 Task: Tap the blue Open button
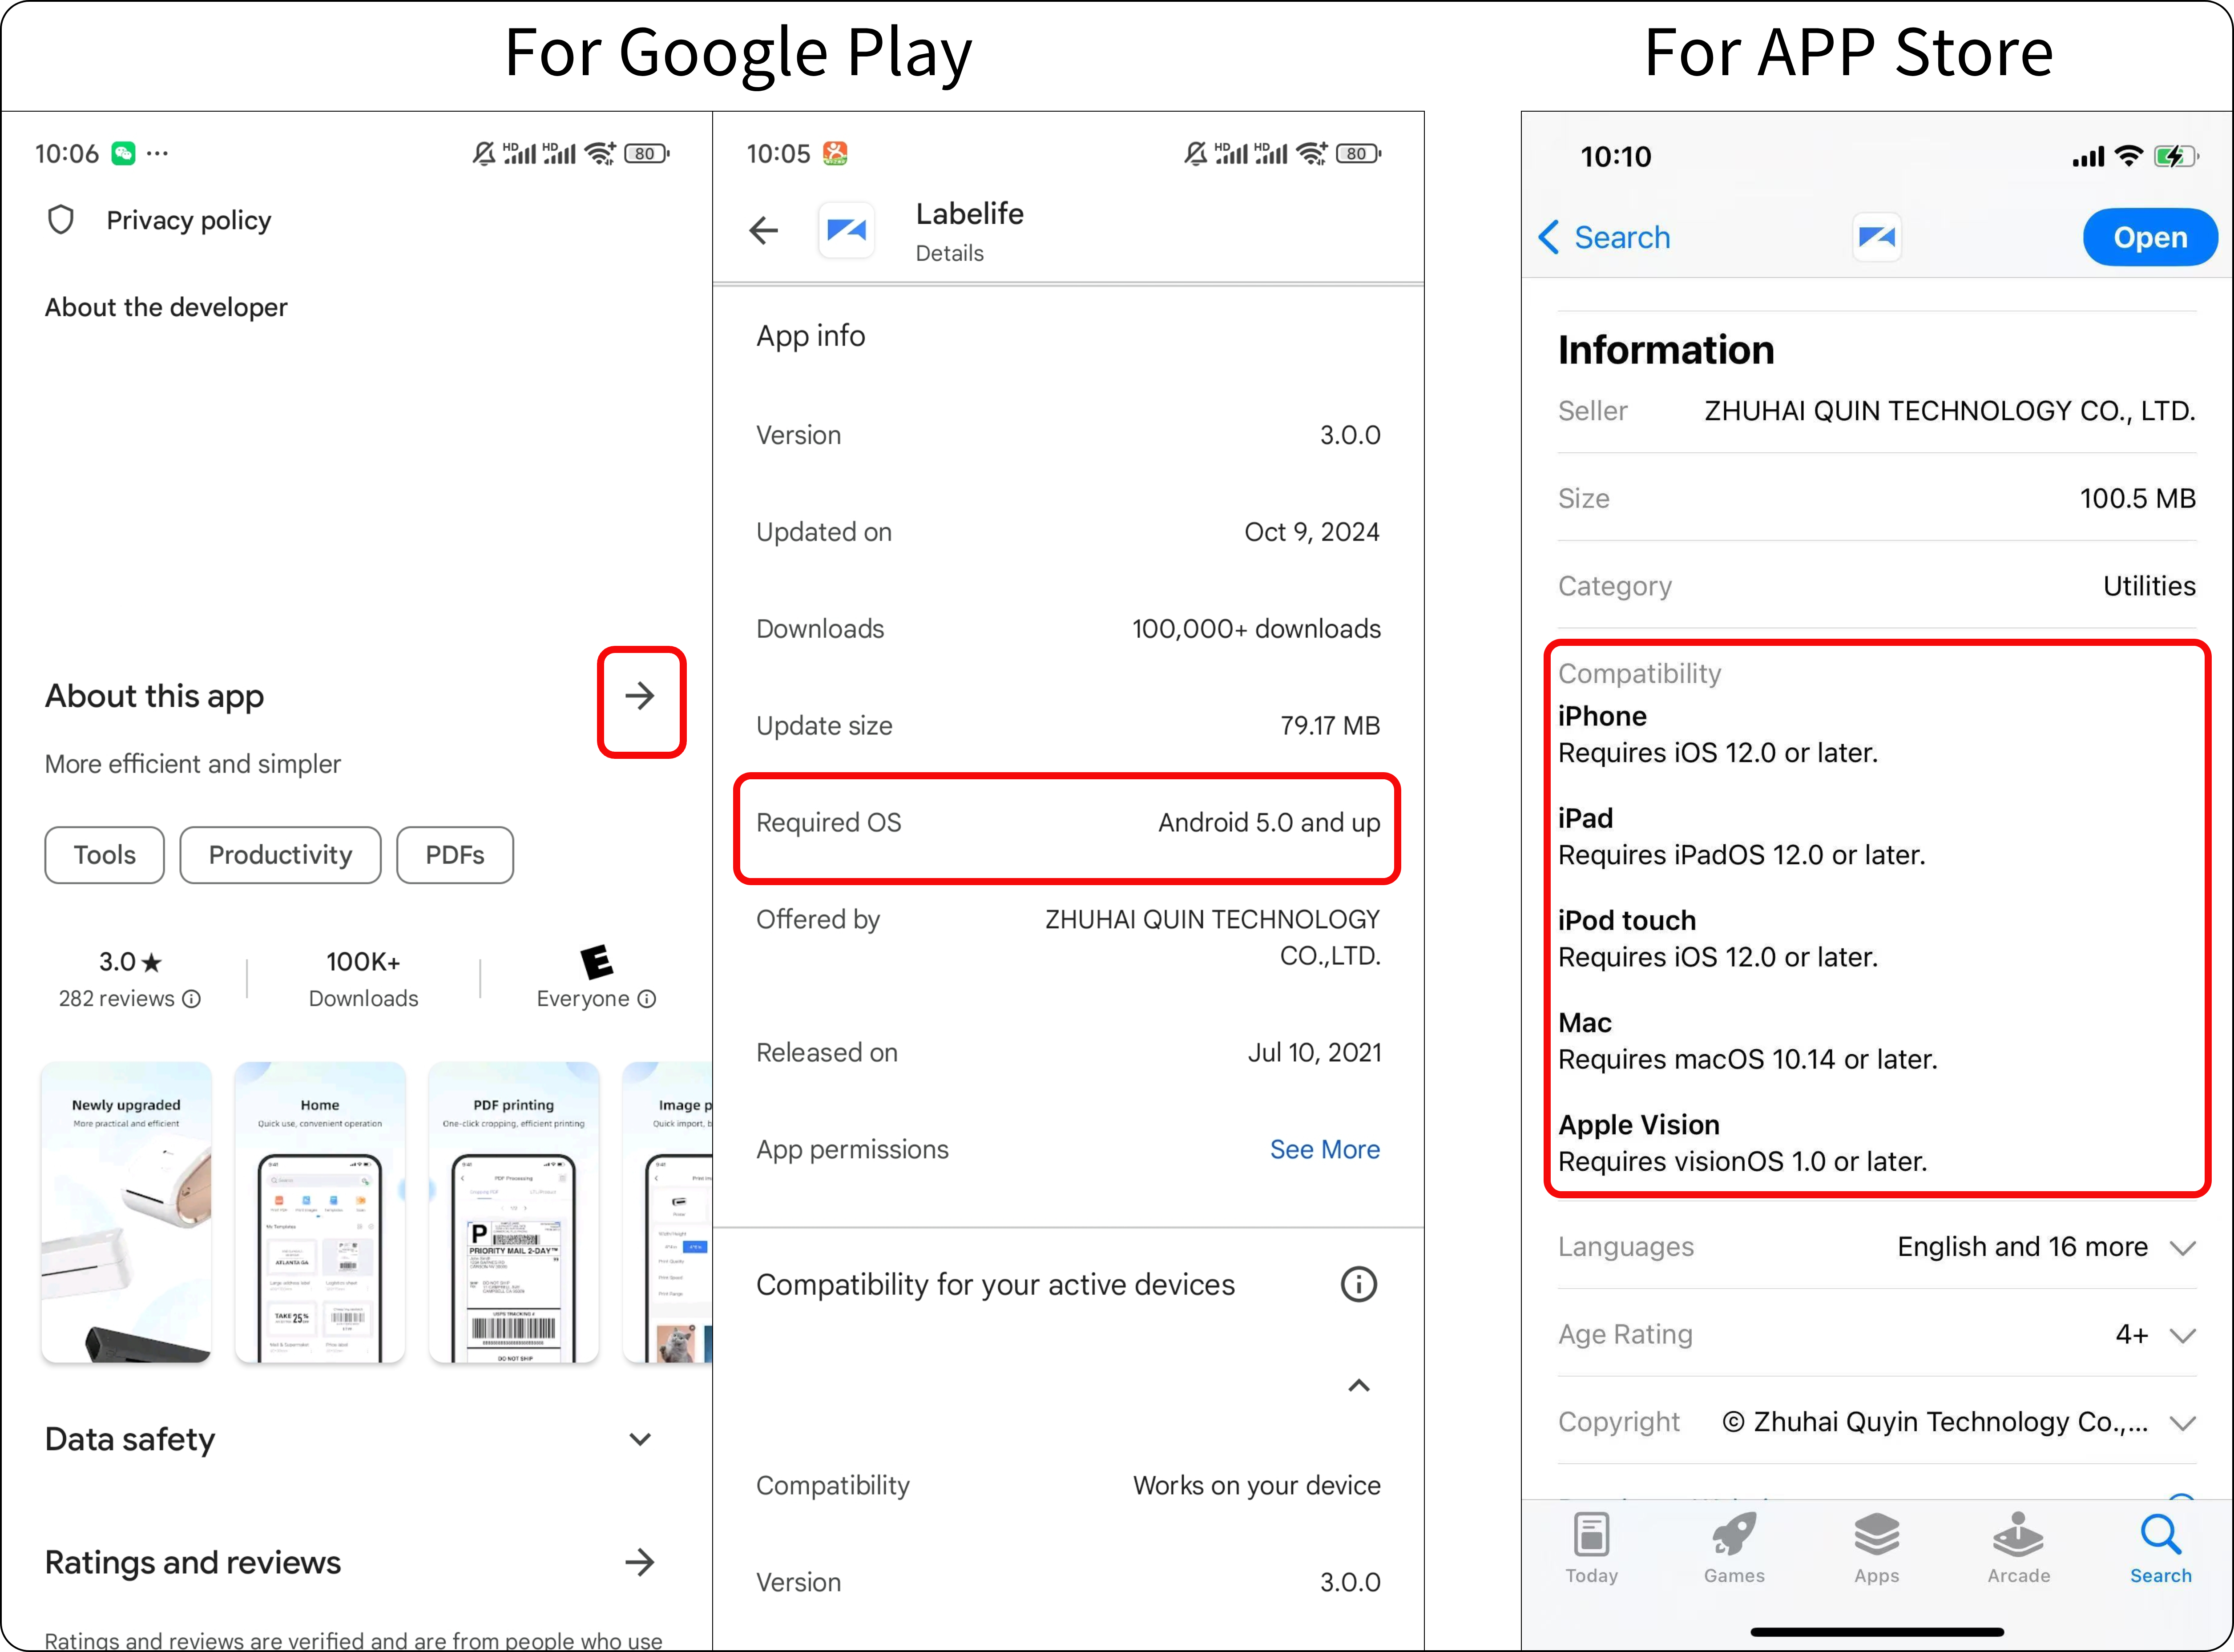(x=2150, y=237)
